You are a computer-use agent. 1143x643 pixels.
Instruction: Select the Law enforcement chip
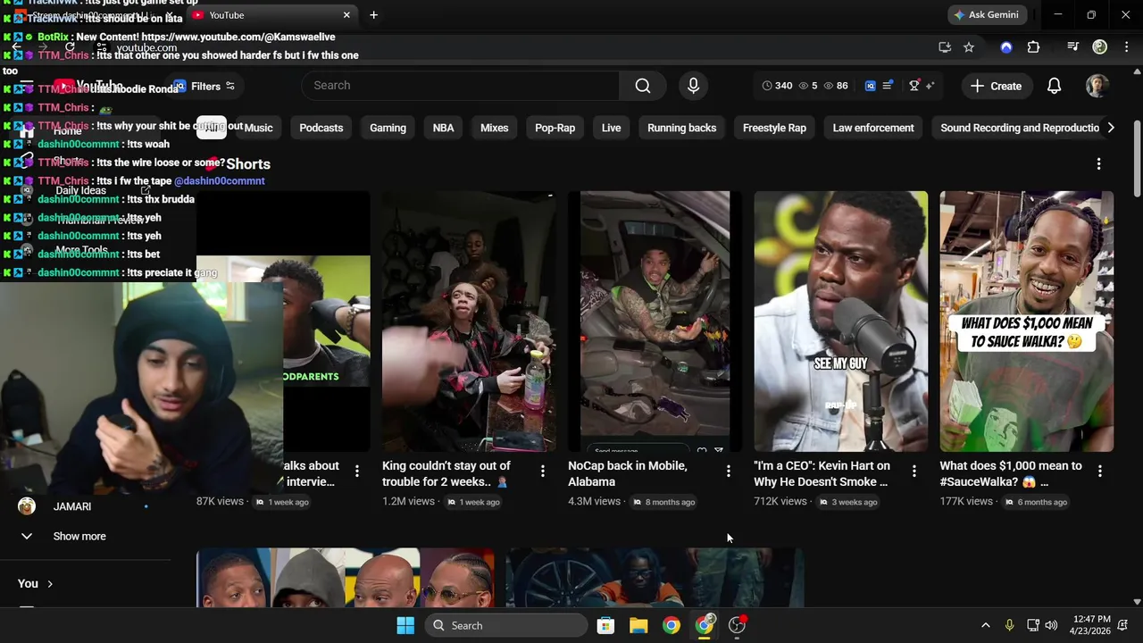[873, 128]
